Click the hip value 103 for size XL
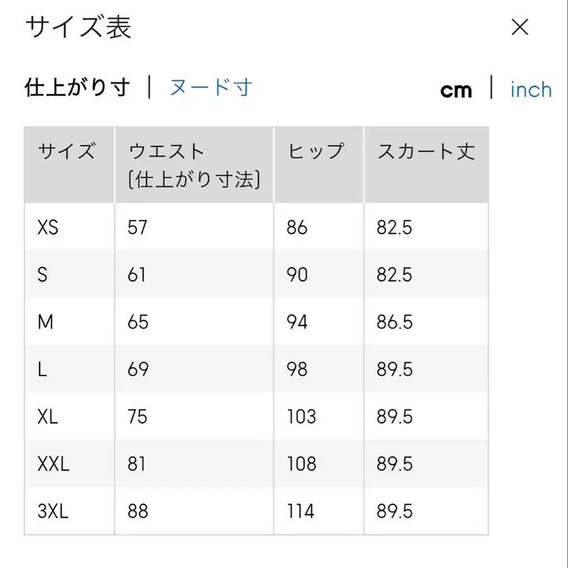The width and height of the screenshot is (568, 568). [x=300, y=417]
